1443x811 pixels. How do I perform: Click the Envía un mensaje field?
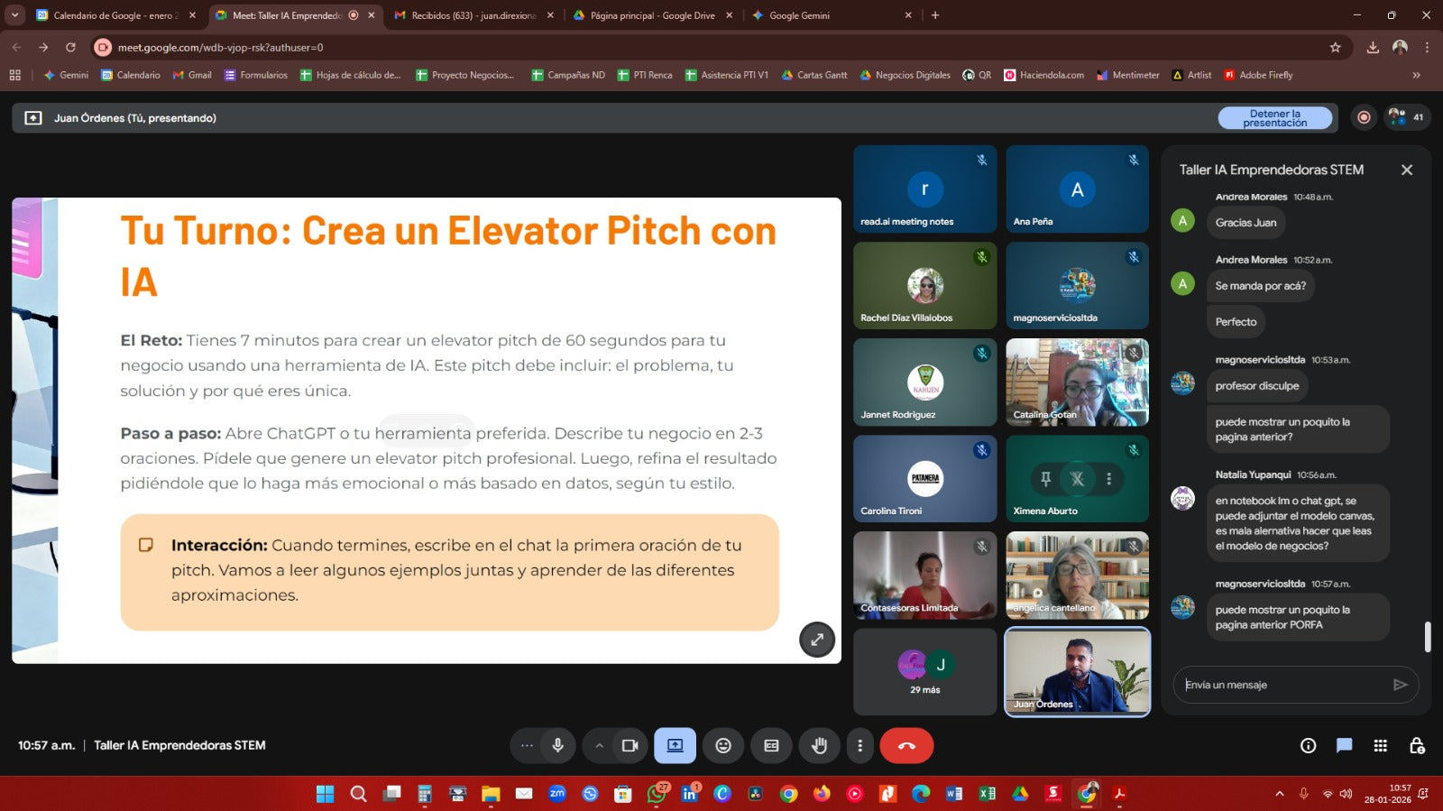(x=1282, y=685)
